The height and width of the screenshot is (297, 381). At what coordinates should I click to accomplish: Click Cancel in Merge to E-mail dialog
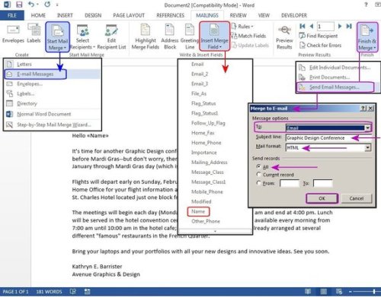click(357, 198)
